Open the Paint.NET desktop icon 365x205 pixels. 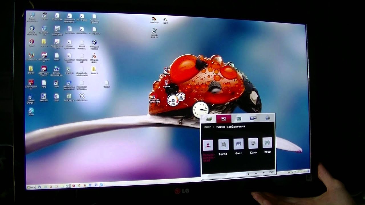(x=44, y=98)
